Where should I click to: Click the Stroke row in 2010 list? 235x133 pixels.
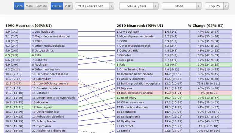139,131
